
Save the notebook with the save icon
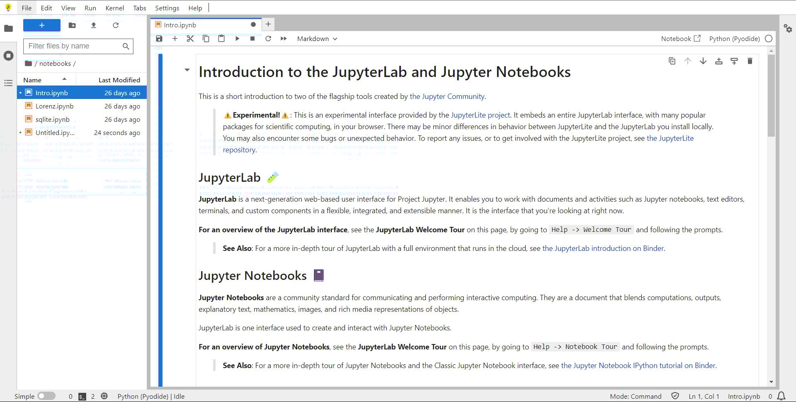[159, 39]
